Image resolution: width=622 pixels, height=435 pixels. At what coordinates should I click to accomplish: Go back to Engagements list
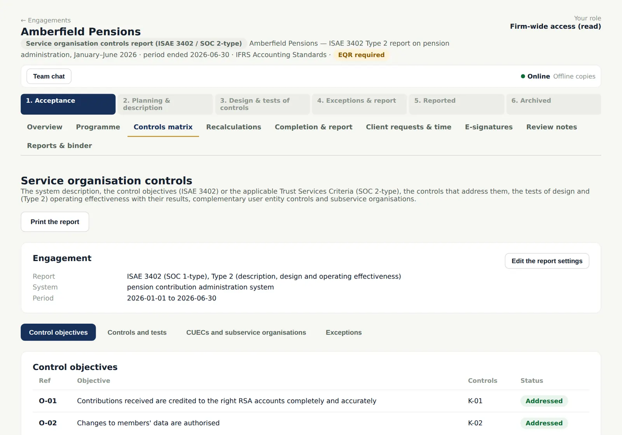point(46,20)
